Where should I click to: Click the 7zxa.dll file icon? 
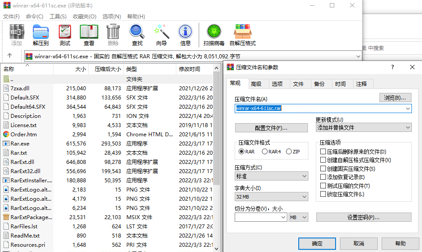click(x=6, y=88)
